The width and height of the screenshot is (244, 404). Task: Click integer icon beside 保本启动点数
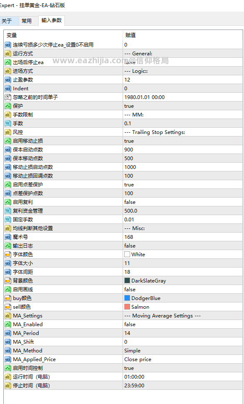tap(8, 150)
